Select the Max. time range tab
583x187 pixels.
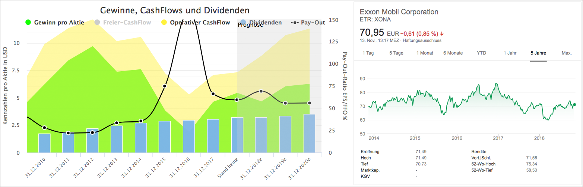(x=567, y=53)
